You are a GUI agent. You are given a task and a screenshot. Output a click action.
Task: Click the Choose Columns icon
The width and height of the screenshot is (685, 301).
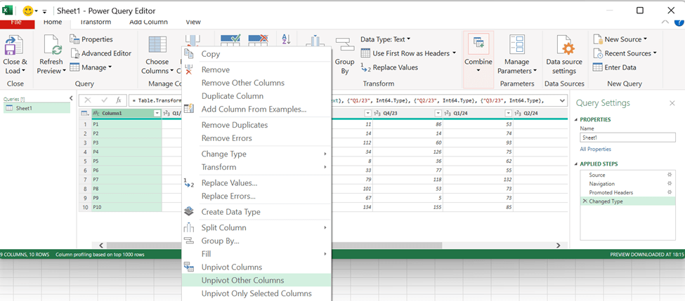(x=157, y=48)
